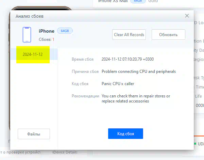The image size is (204, 160).
Task: Click the iPhone device name heading
Action: [x=47, y=31]
